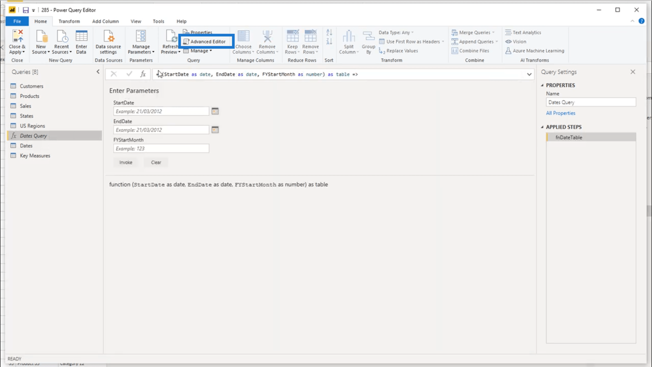Click the Manage Parameters icon
This screenshot has width=652, height=367.
tap(141, 36)
